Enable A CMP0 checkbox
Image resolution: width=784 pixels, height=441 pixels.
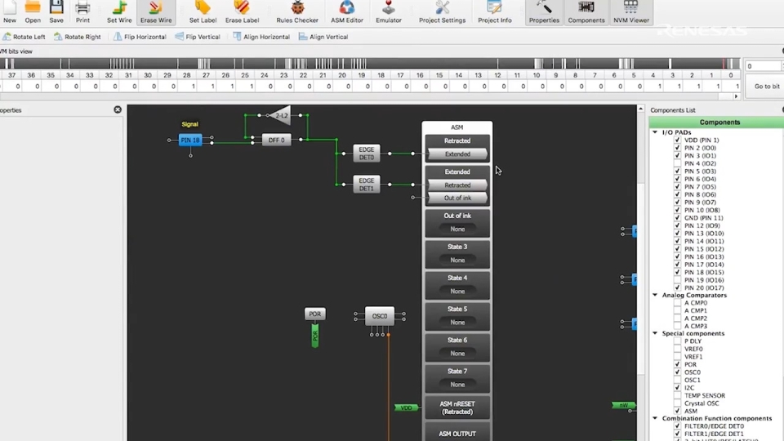[x=677, y=303]
